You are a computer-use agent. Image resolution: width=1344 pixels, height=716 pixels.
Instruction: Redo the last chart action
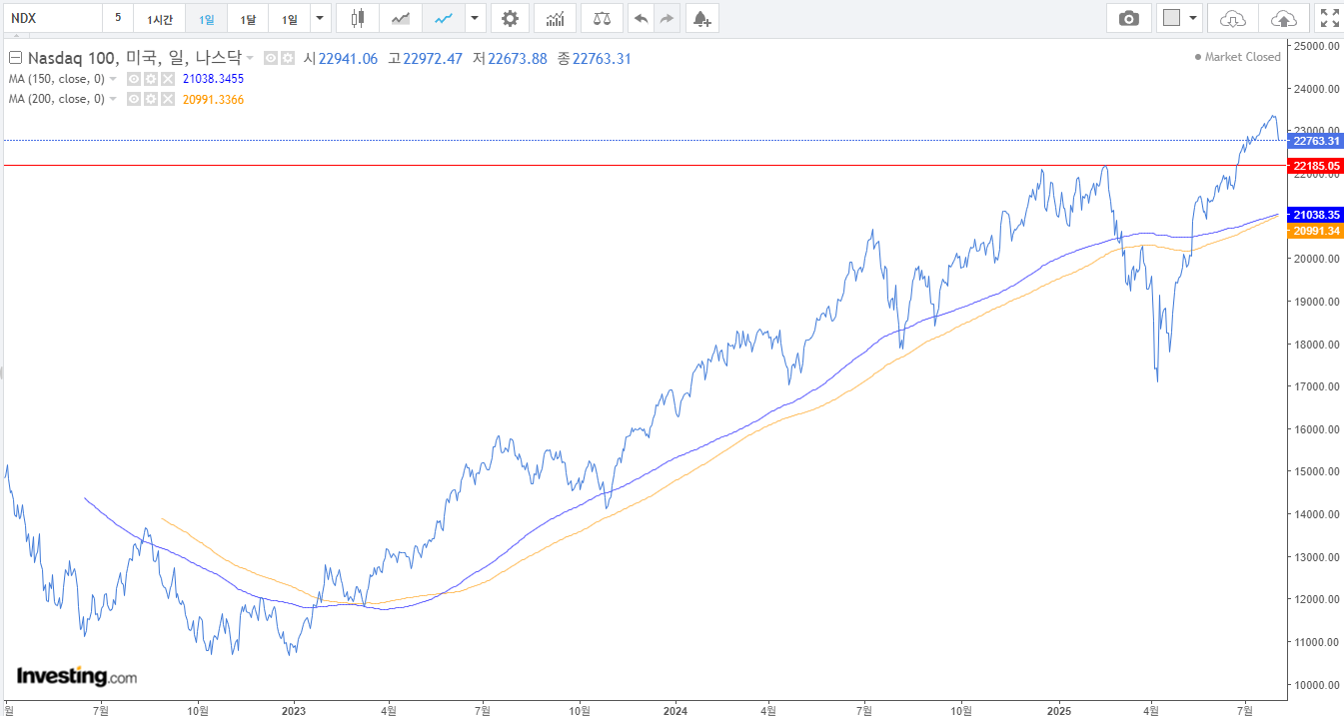[x=667, y=18]
